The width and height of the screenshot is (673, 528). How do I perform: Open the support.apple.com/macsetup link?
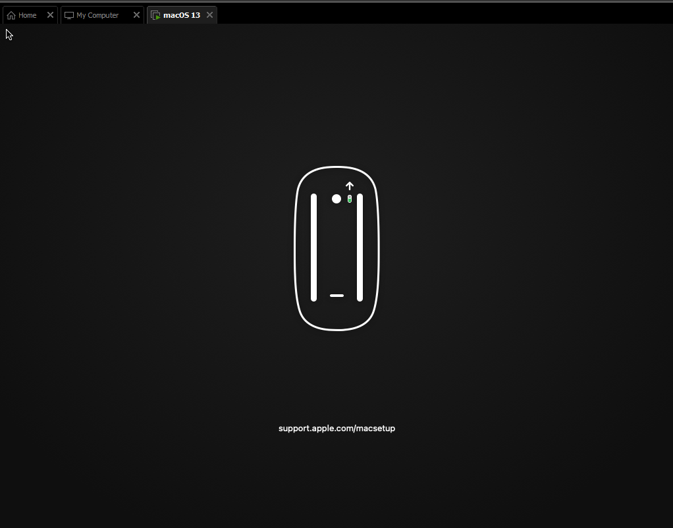[x=336, y=428]
